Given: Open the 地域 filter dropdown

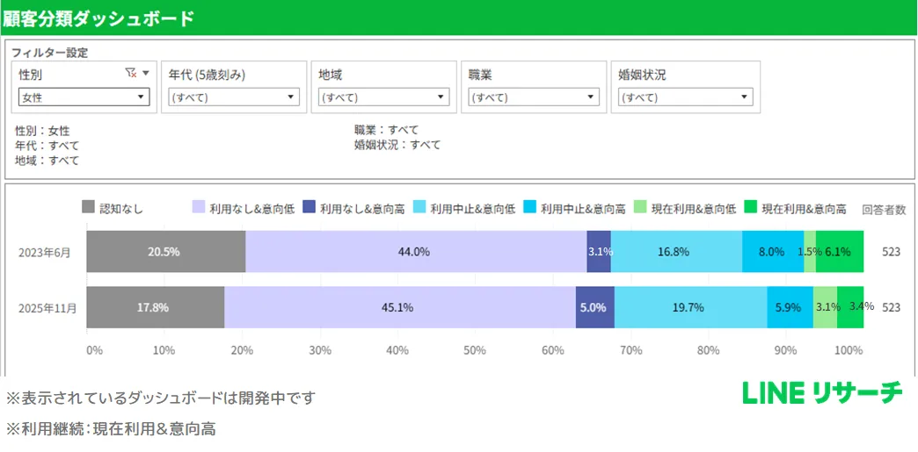Looking at the screenshot, I should (383, 97).
